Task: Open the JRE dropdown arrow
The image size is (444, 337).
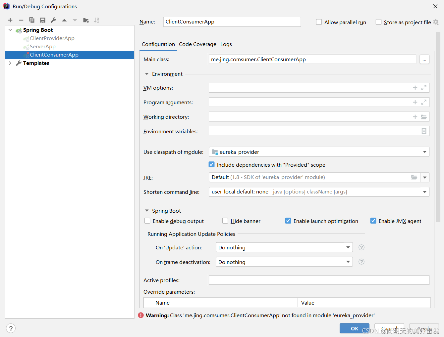Action: click(424, 177)
